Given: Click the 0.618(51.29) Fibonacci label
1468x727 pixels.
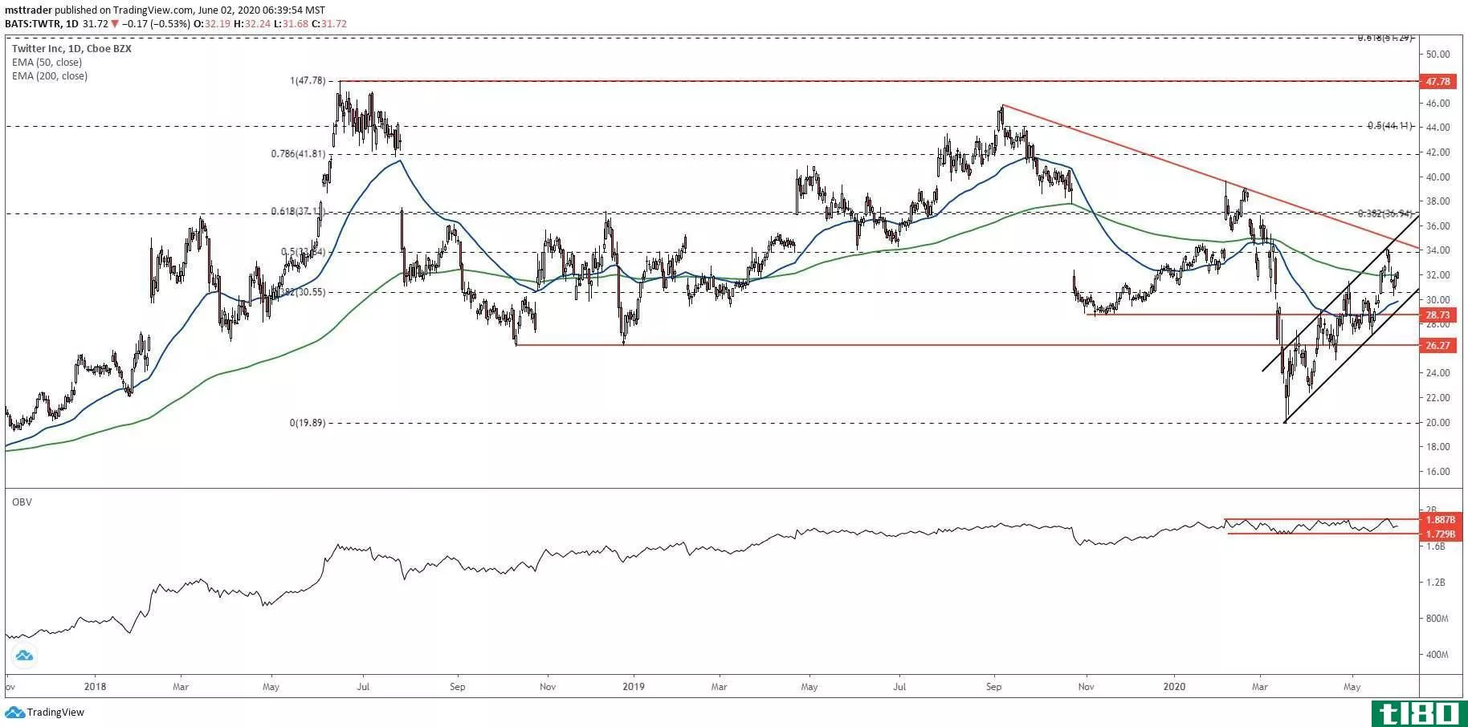Looking at the screenshot, I should 1384,38.
